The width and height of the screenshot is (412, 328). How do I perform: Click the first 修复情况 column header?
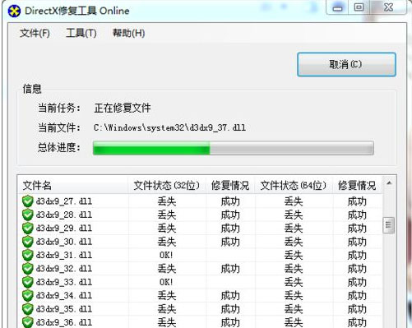[x=230, y=186]
